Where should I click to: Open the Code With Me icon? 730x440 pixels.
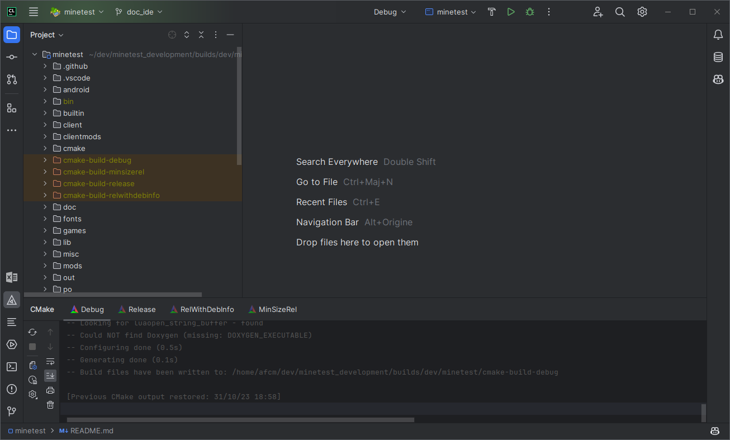pos(598,11)
